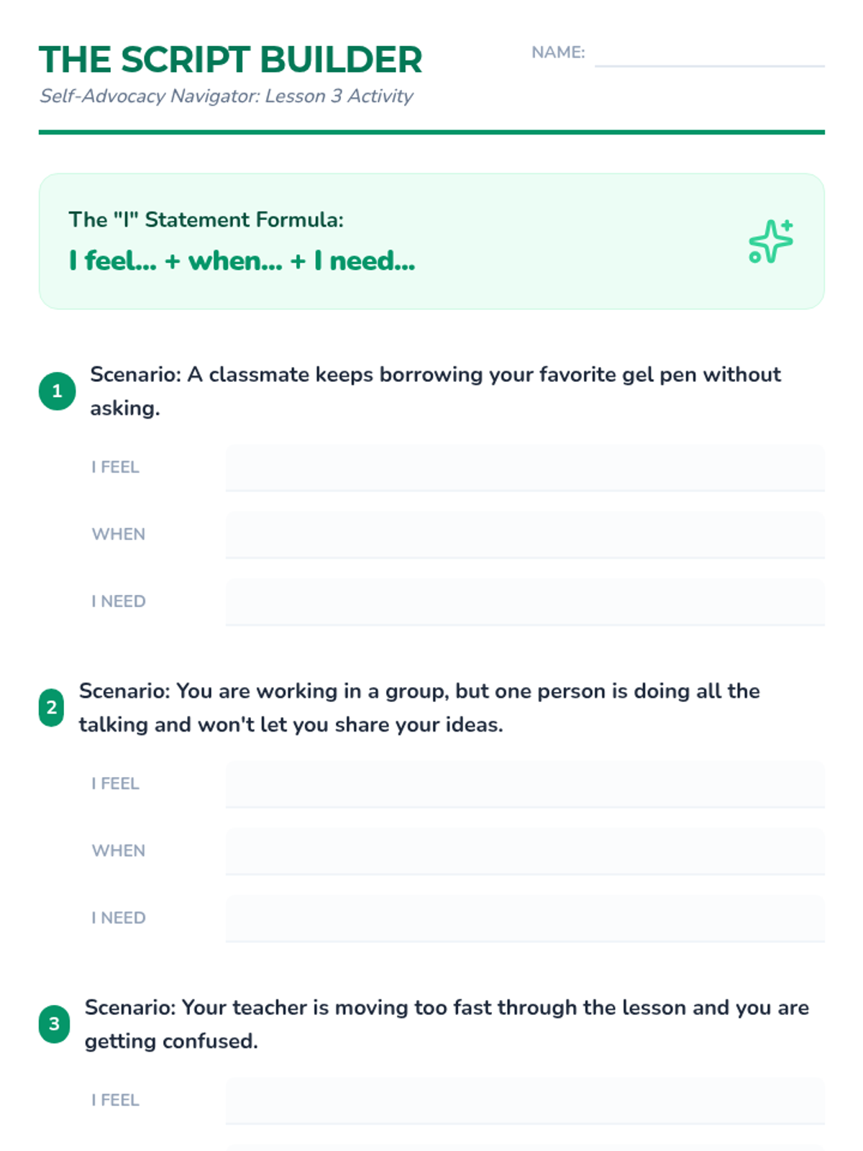
Task: Click the sparkle icon in the formula box
Action: (770, 242)
